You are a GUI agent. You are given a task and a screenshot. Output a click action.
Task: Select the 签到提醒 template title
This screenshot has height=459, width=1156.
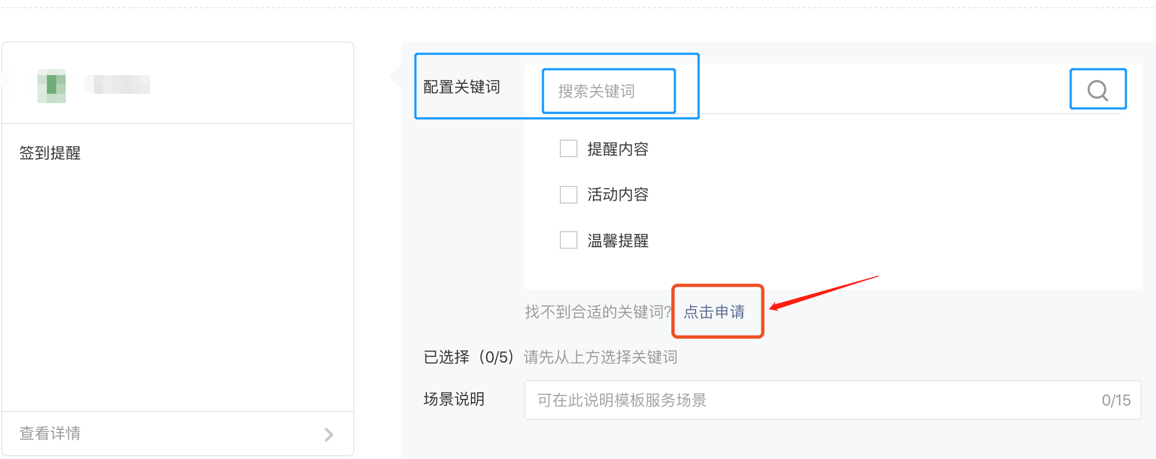[50, 153]
